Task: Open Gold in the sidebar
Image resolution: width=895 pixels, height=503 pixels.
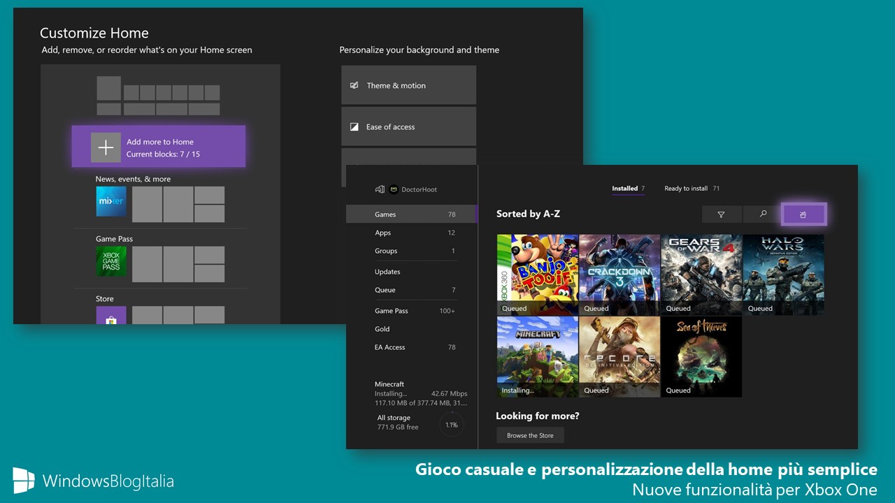Action: (x=415, y=329)
